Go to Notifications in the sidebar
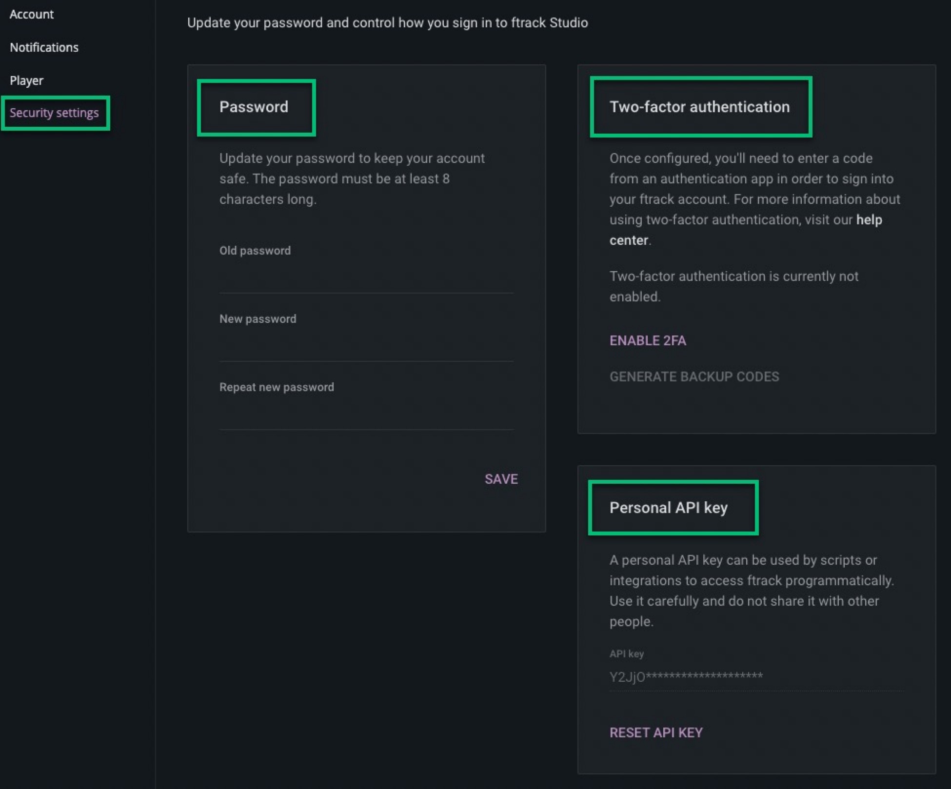 click(x=44, y=47)
